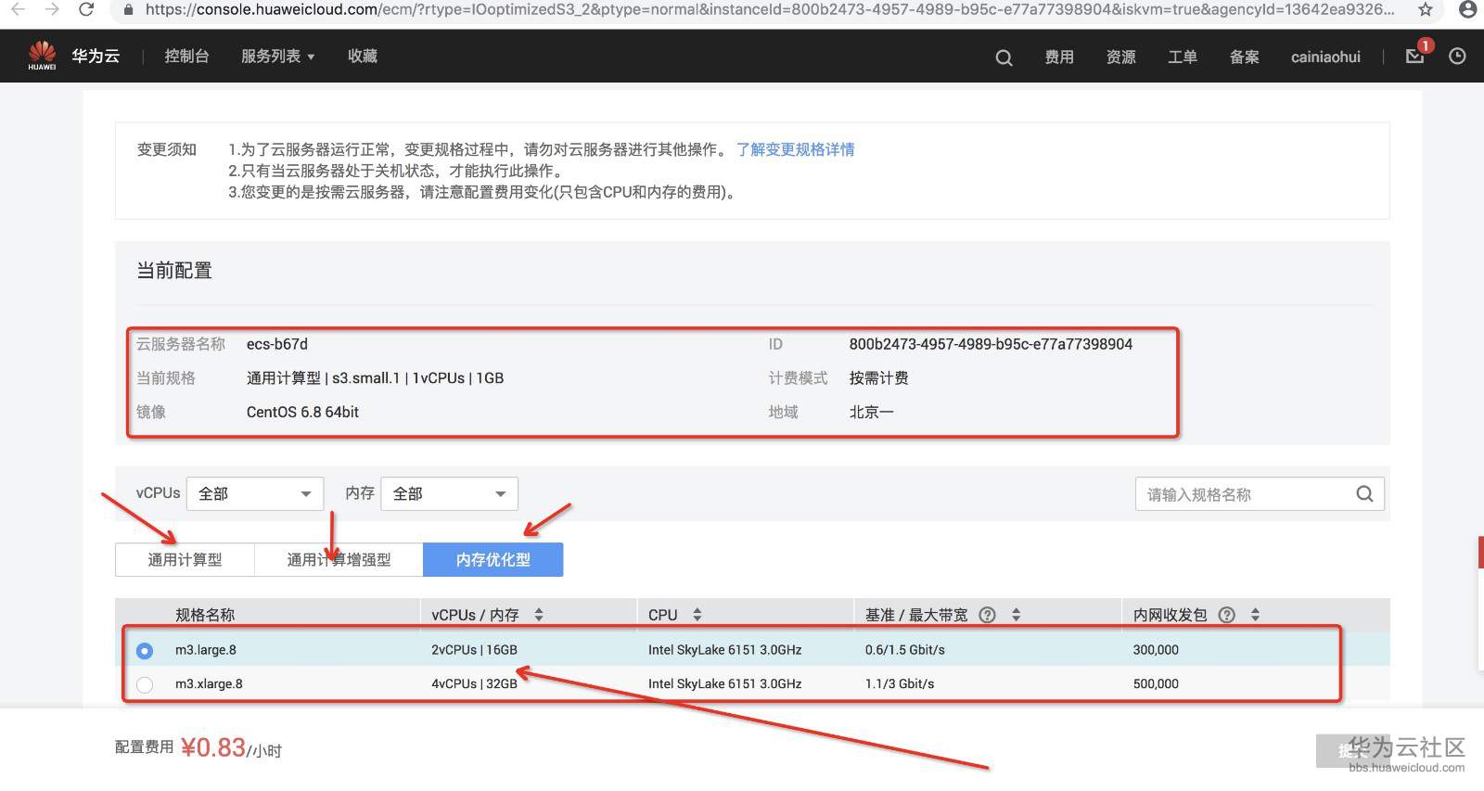Click search icon in specification name field
This screenshot has width=1484, height=791.
click(x=1364, y=494)
